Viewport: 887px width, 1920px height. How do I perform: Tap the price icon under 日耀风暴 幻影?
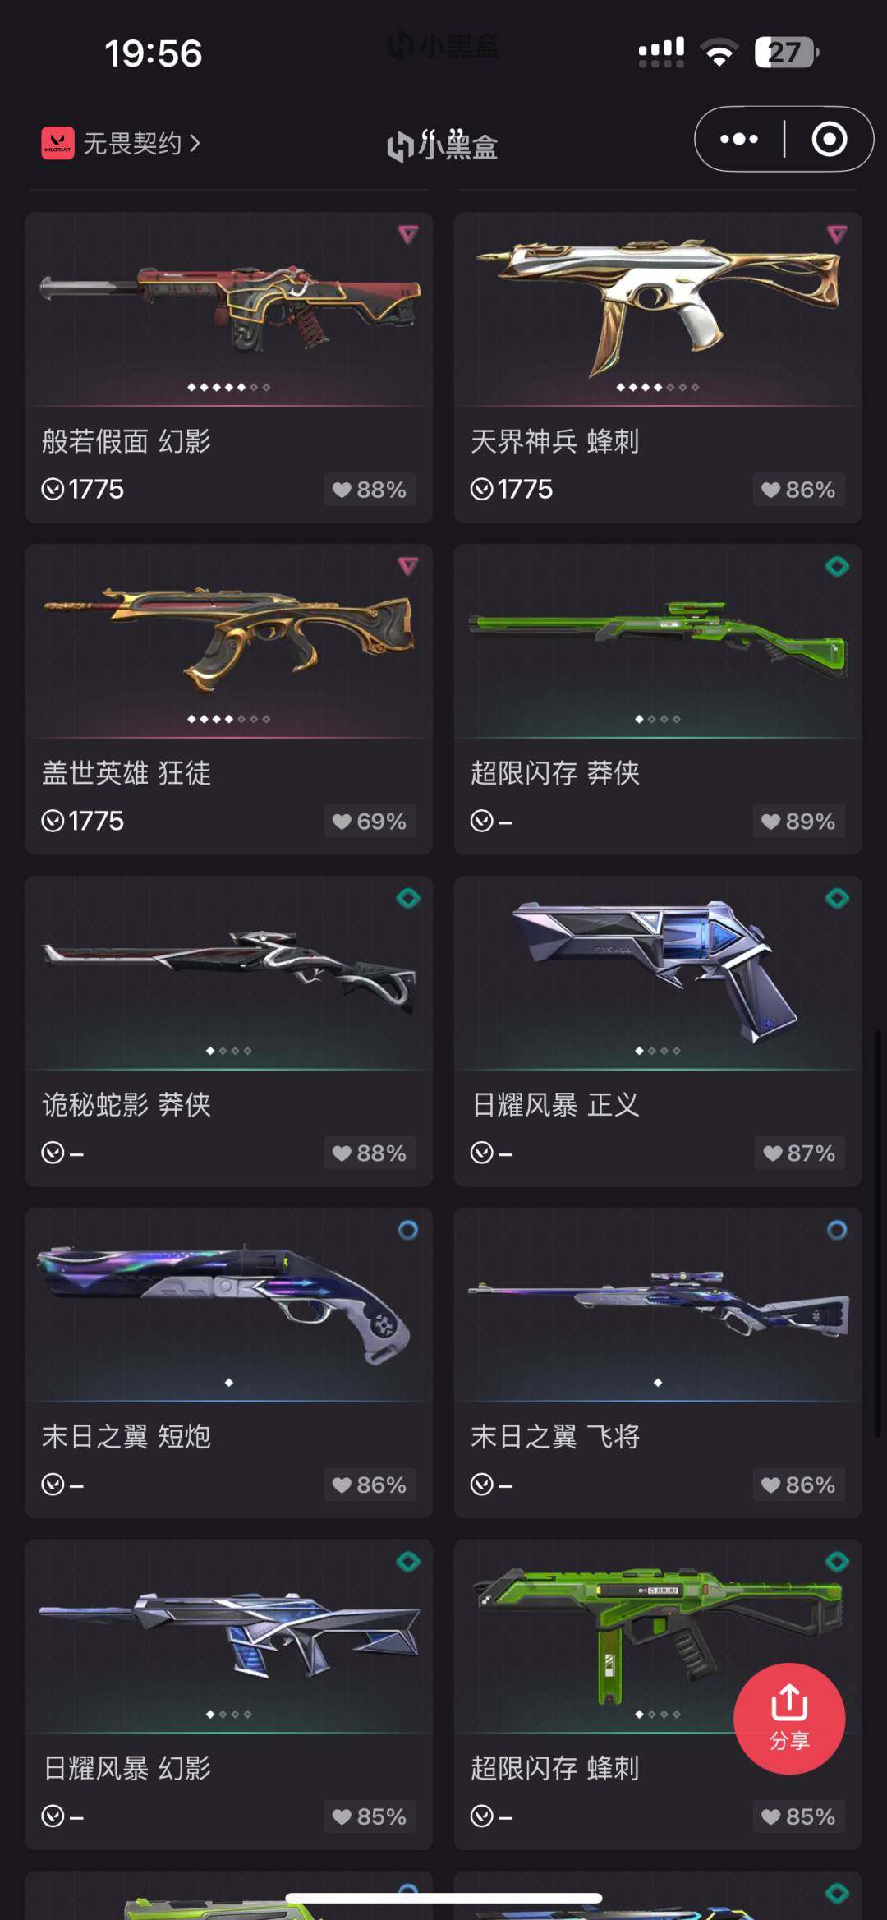53,1816
